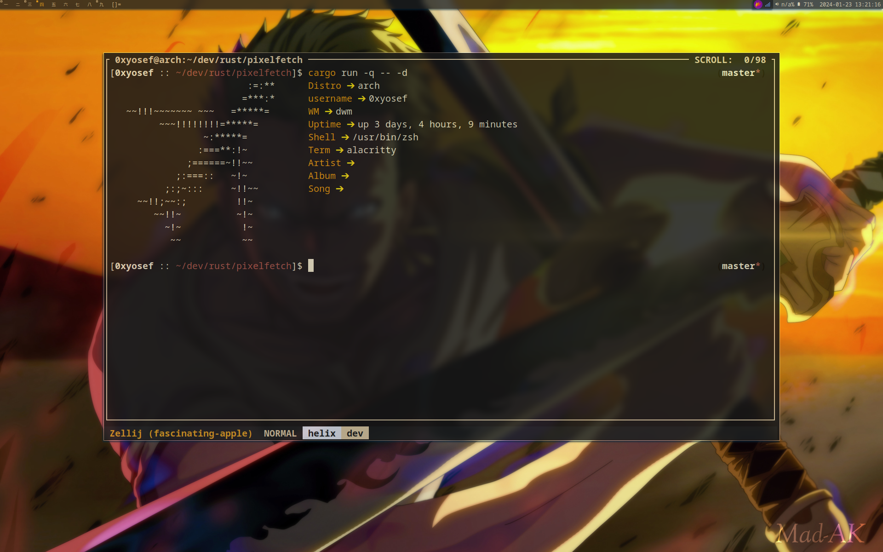Switch to workspace tag 七
This screenshot has height=552, width=883.
pos(77,5)
